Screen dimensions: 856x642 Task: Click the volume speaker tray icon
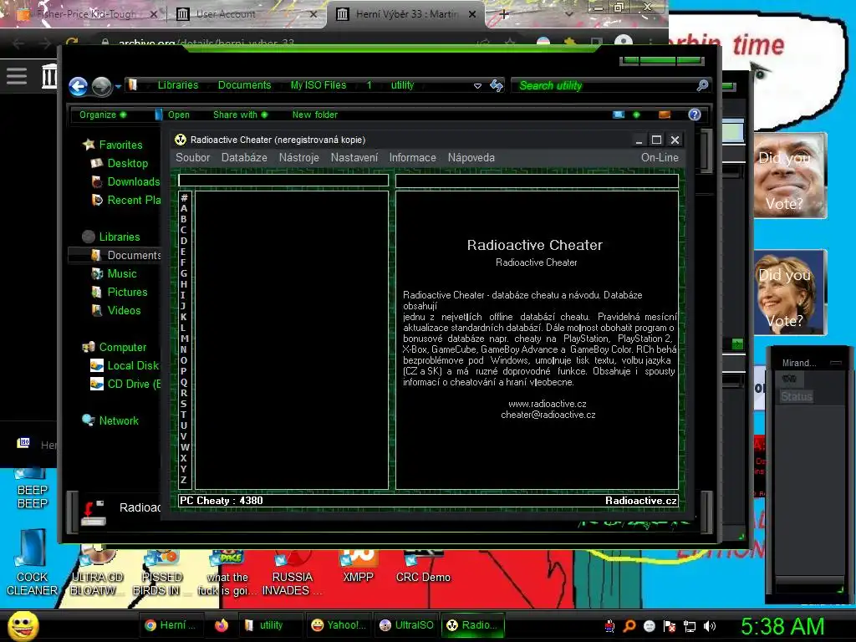[710, 626]
